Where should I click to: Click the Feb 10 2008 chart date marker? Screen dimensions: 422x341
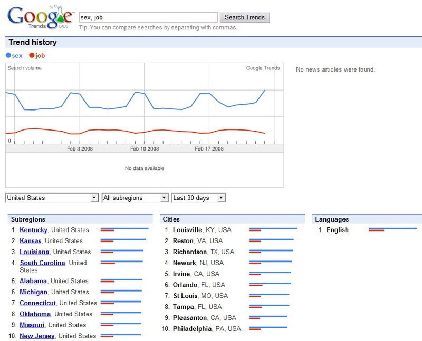145,149
